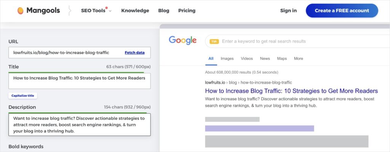The width and height of the screenshot is (390, 152).
Task: Open the Mangools home wordmark
Action: tap(43, 10)
